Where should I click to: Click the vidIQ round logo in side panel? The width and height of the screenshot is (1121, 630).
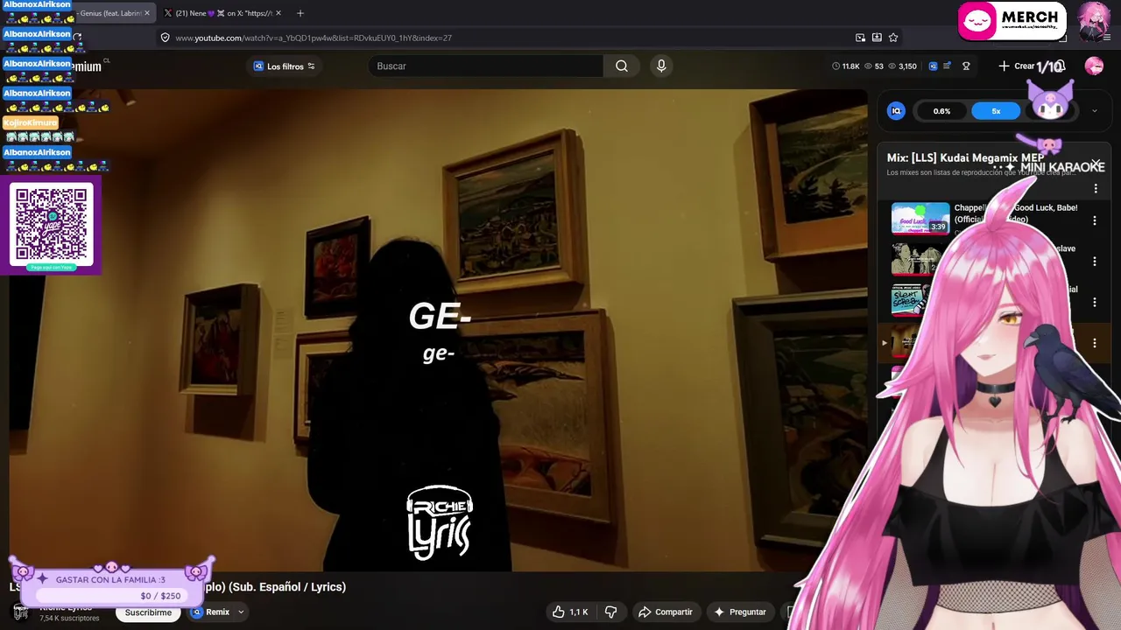(896, 111)
